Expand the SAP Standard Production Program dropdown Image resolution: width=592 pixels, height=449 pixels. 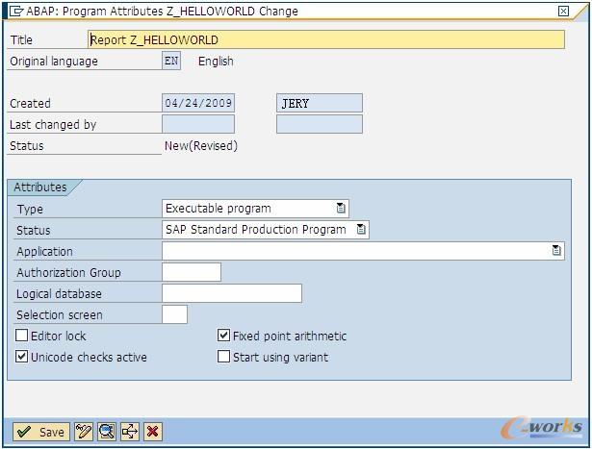(x=258, y=230)
